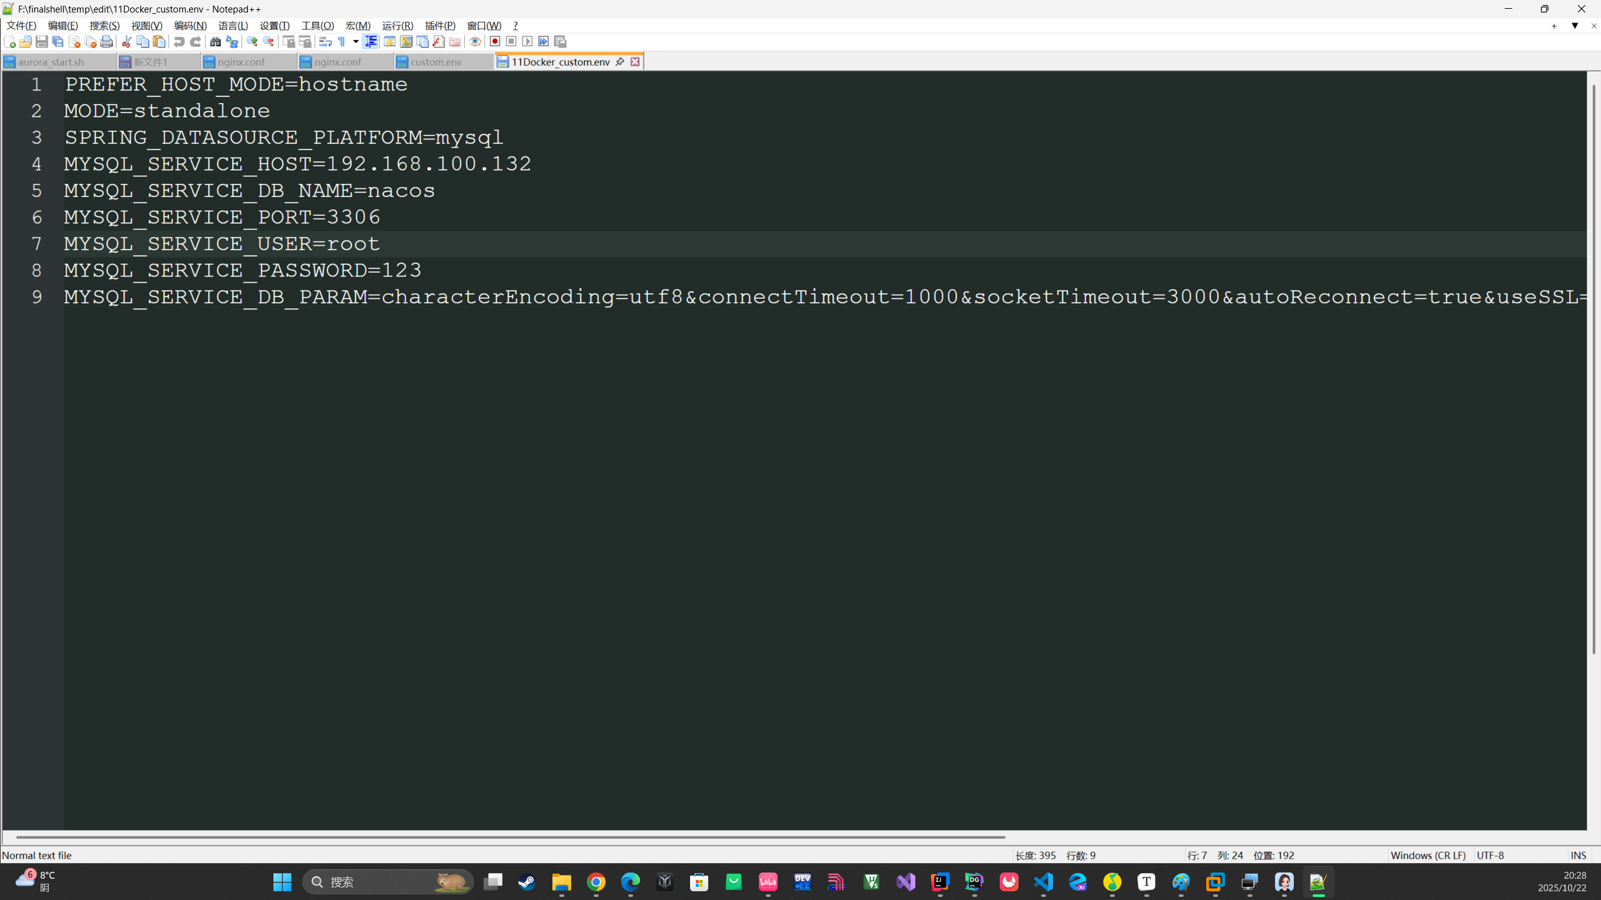Zoom in using the magnifier plus icon
Viewport: 1601px width, 900px height.
pos(252,41)
